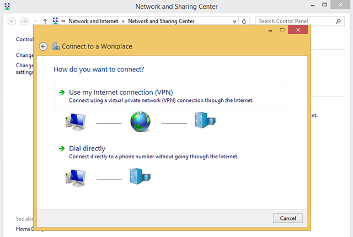Image resolution: width=353 pixels, height=237 pixels.
Task: Click the office building icon in the VPN diagram
Action: point(205,120)
